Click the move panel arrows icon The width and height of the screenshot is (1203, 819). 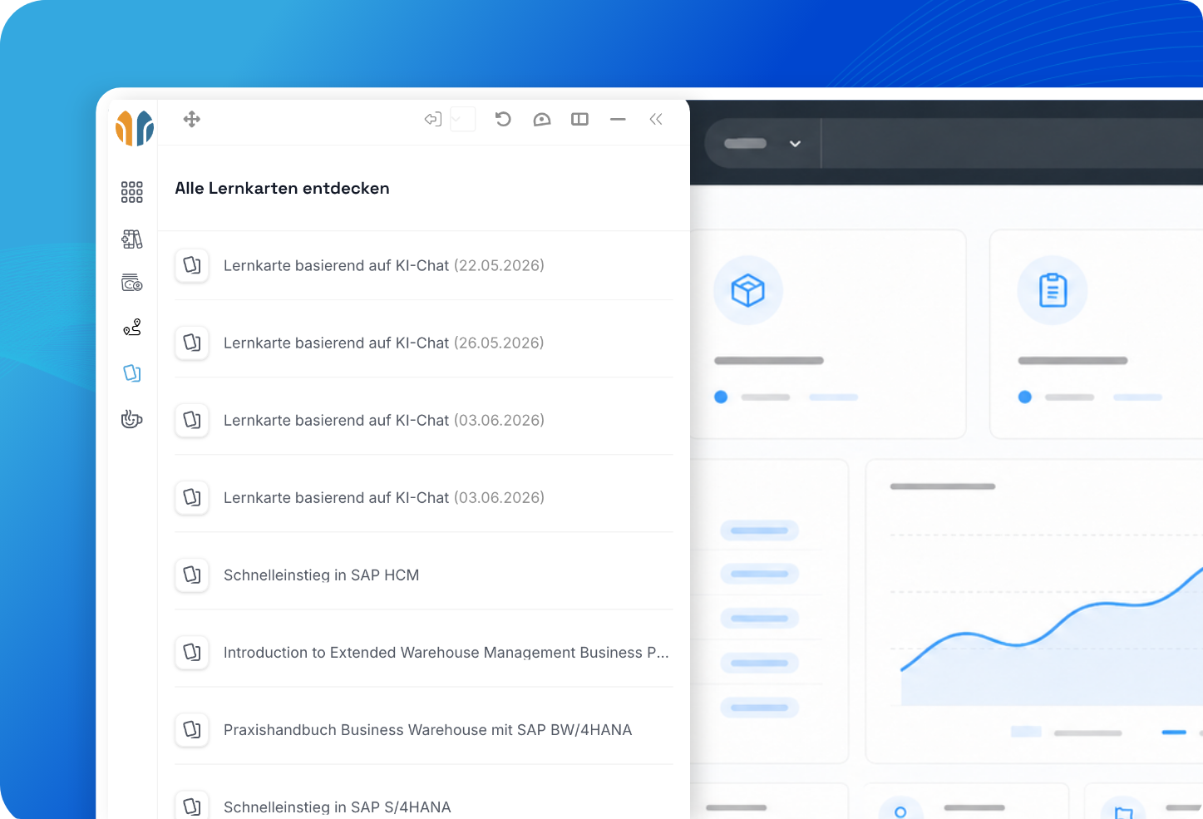coord(192,119)
